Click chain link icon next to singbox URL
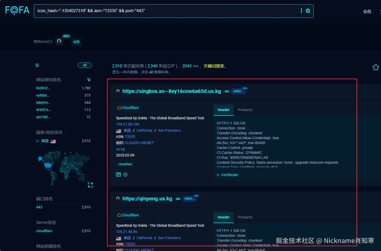This screenshot has width=381, height=251. click(x=227, y=91)
